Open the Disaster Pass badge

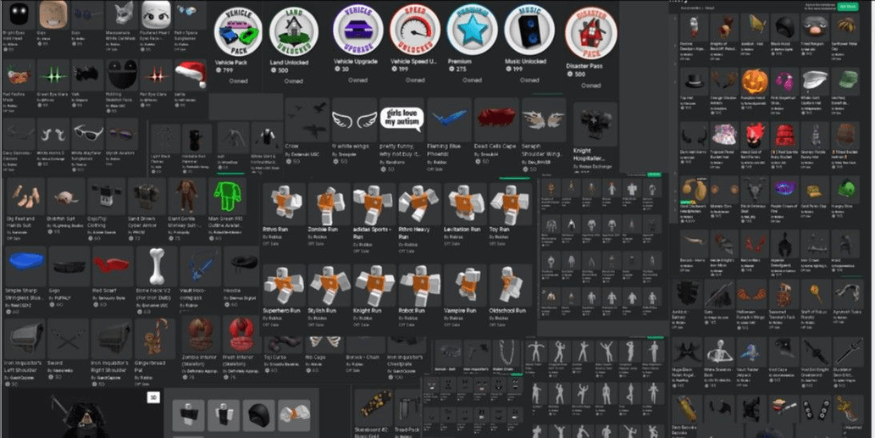click(x=591, y=32)
